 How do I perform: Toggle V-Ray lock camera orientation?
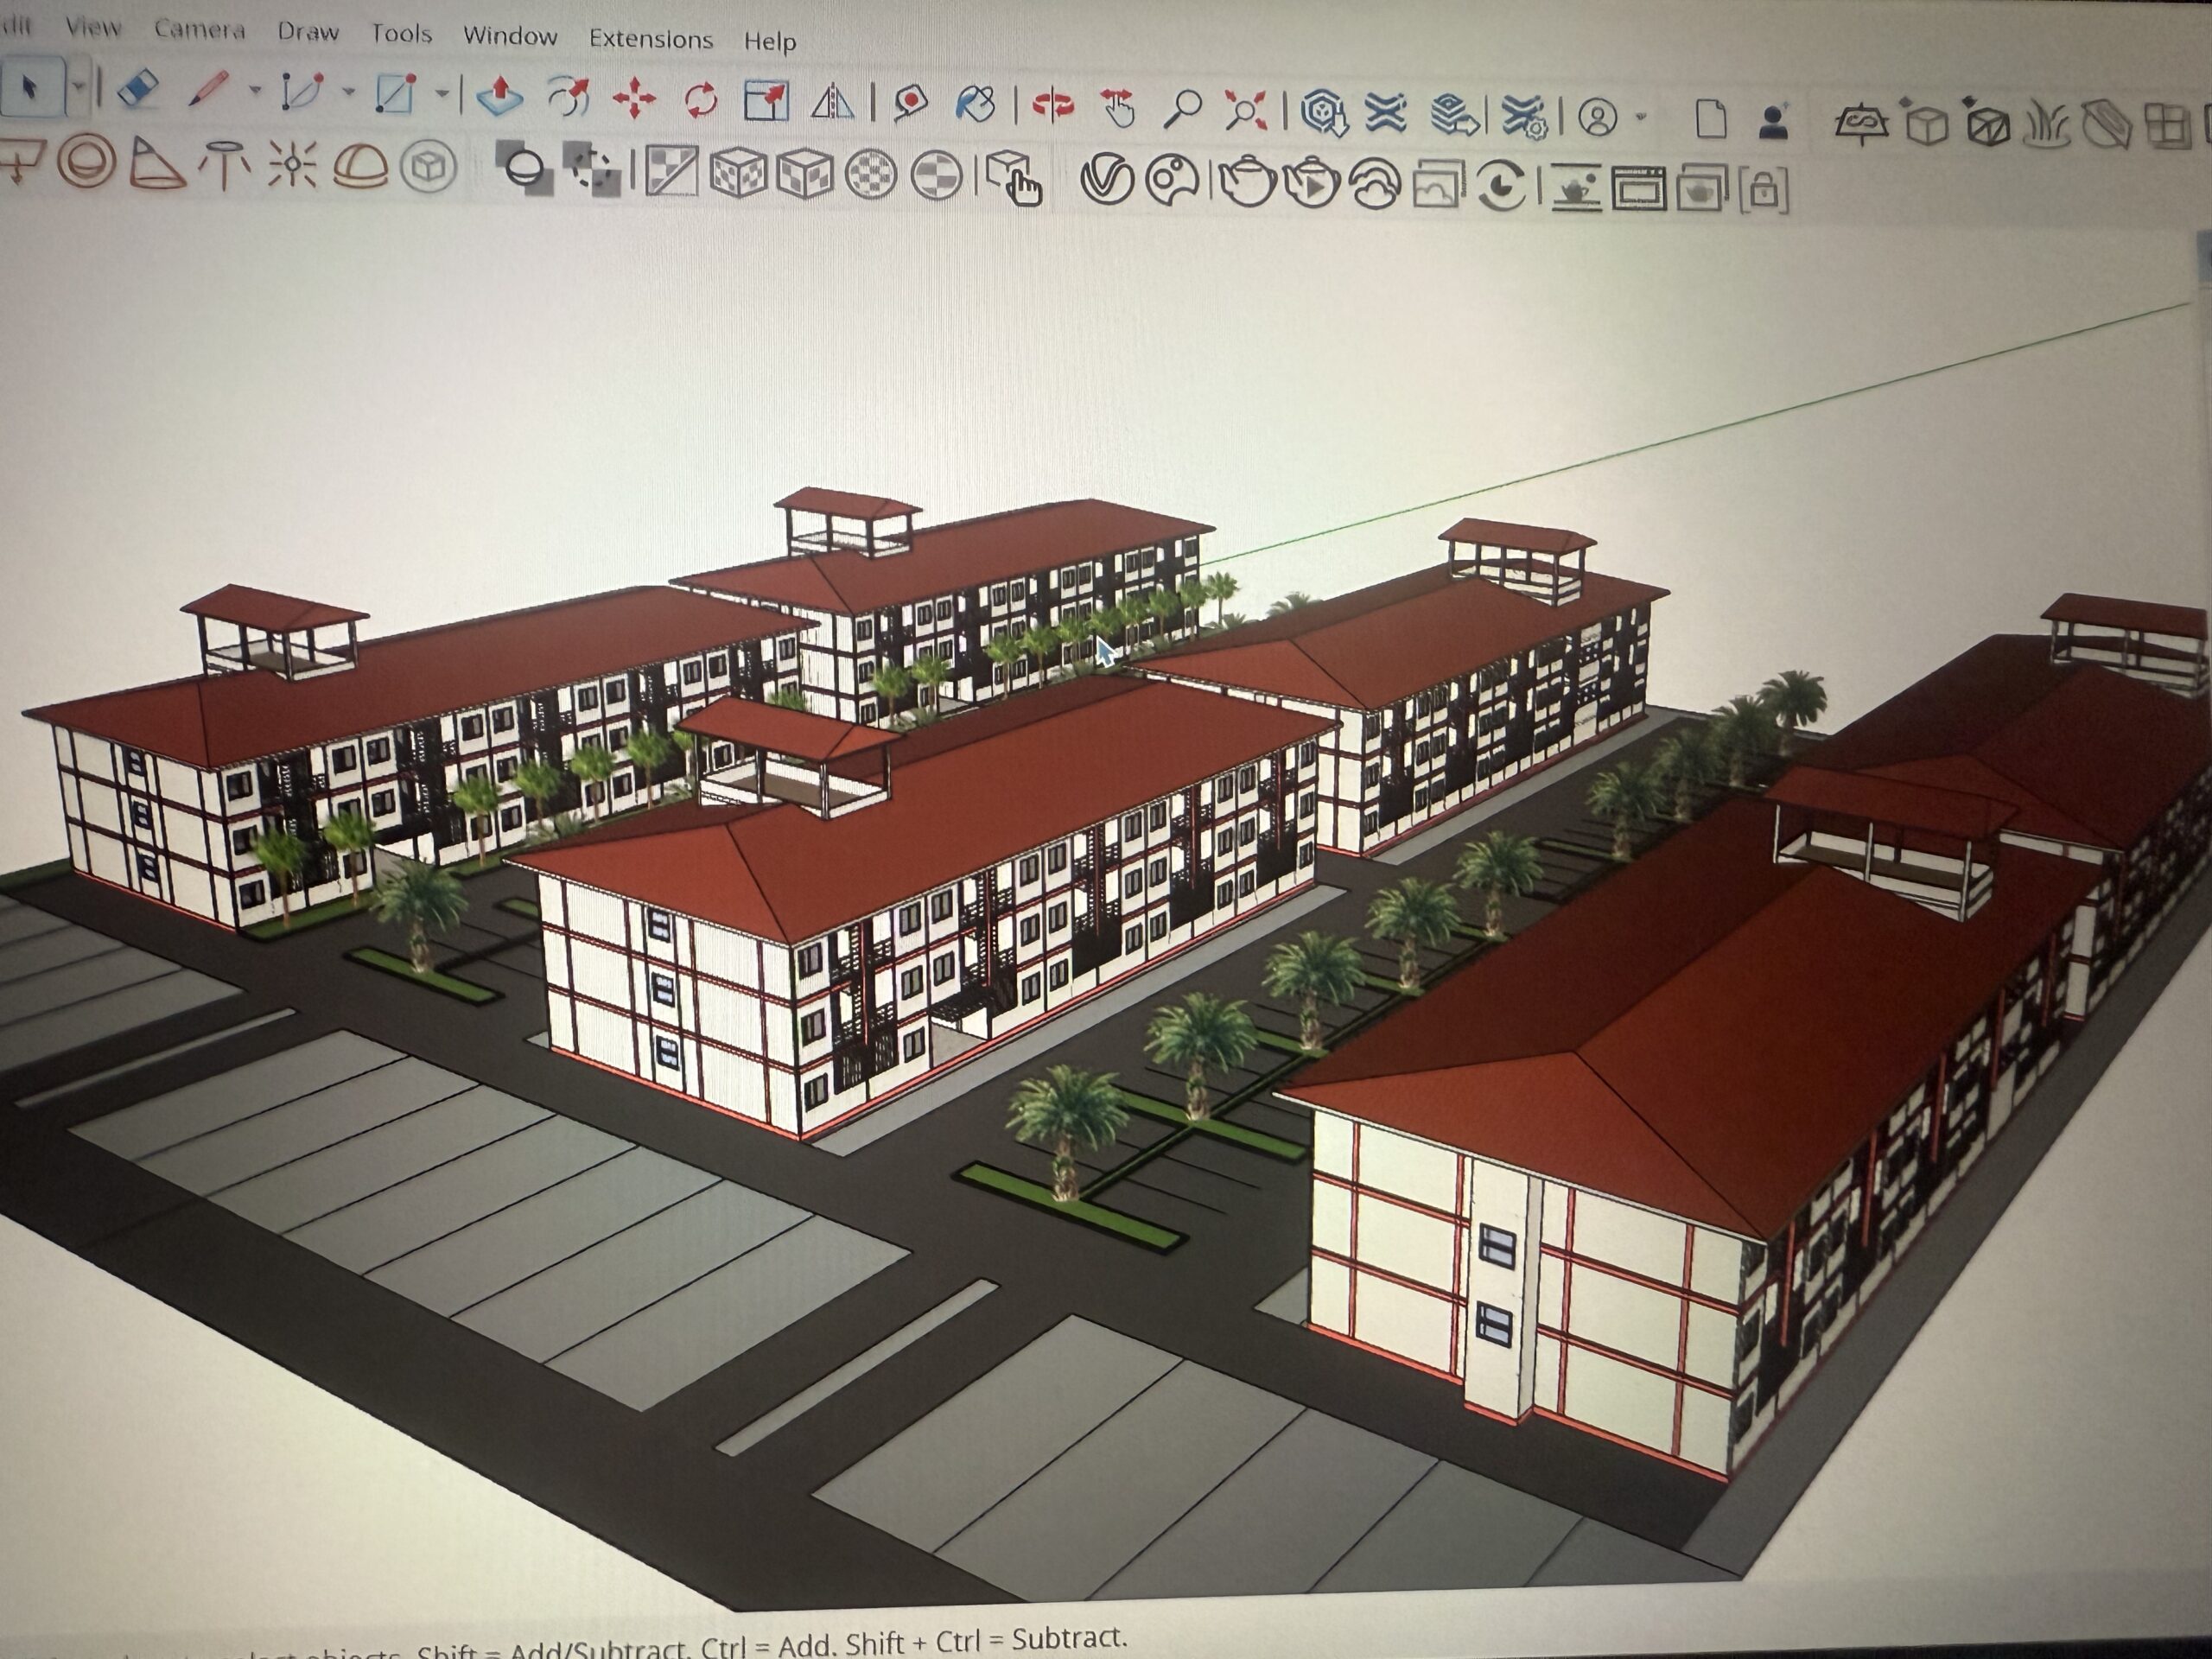click(x=1764, y=189)
